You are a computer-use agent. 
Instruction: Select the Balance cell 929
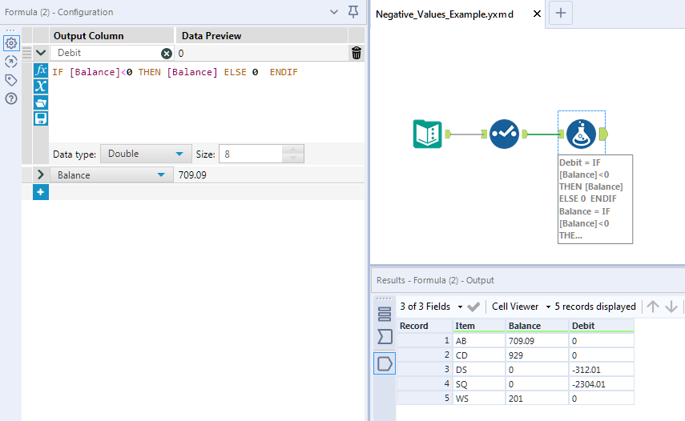point(537,355)
